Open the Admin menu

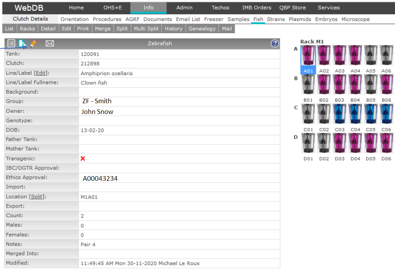[184, 8]
